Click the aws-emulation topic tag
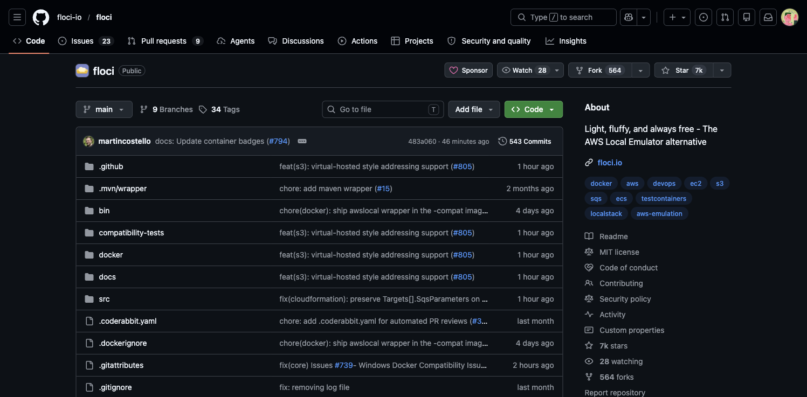The image size is (807, 397). point(659,214)
